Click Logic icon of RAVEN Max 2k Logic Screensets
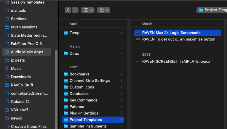227x129 pixels. click(138, 33)
